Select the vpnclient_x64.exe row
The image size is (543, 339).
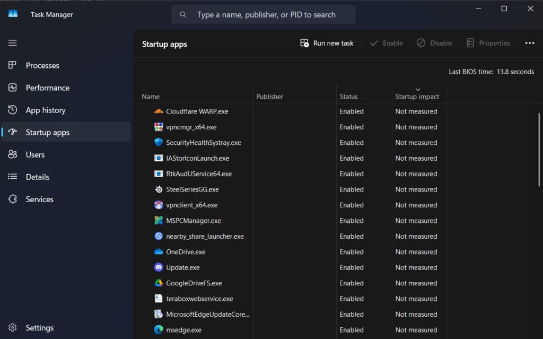191,205
